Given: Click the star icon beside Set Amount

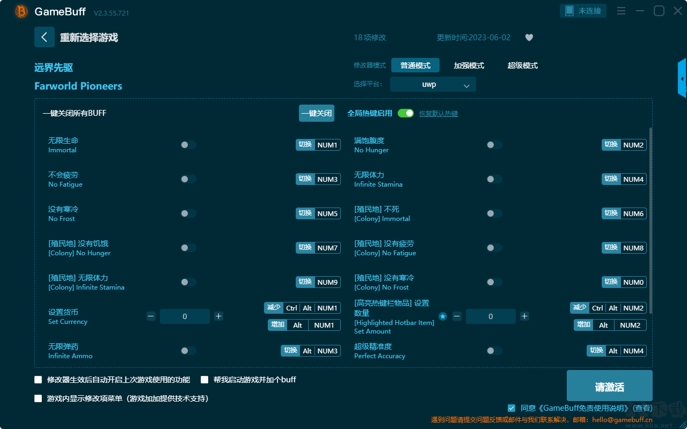Looking at the screenshot, I should (x=443, y=316).
